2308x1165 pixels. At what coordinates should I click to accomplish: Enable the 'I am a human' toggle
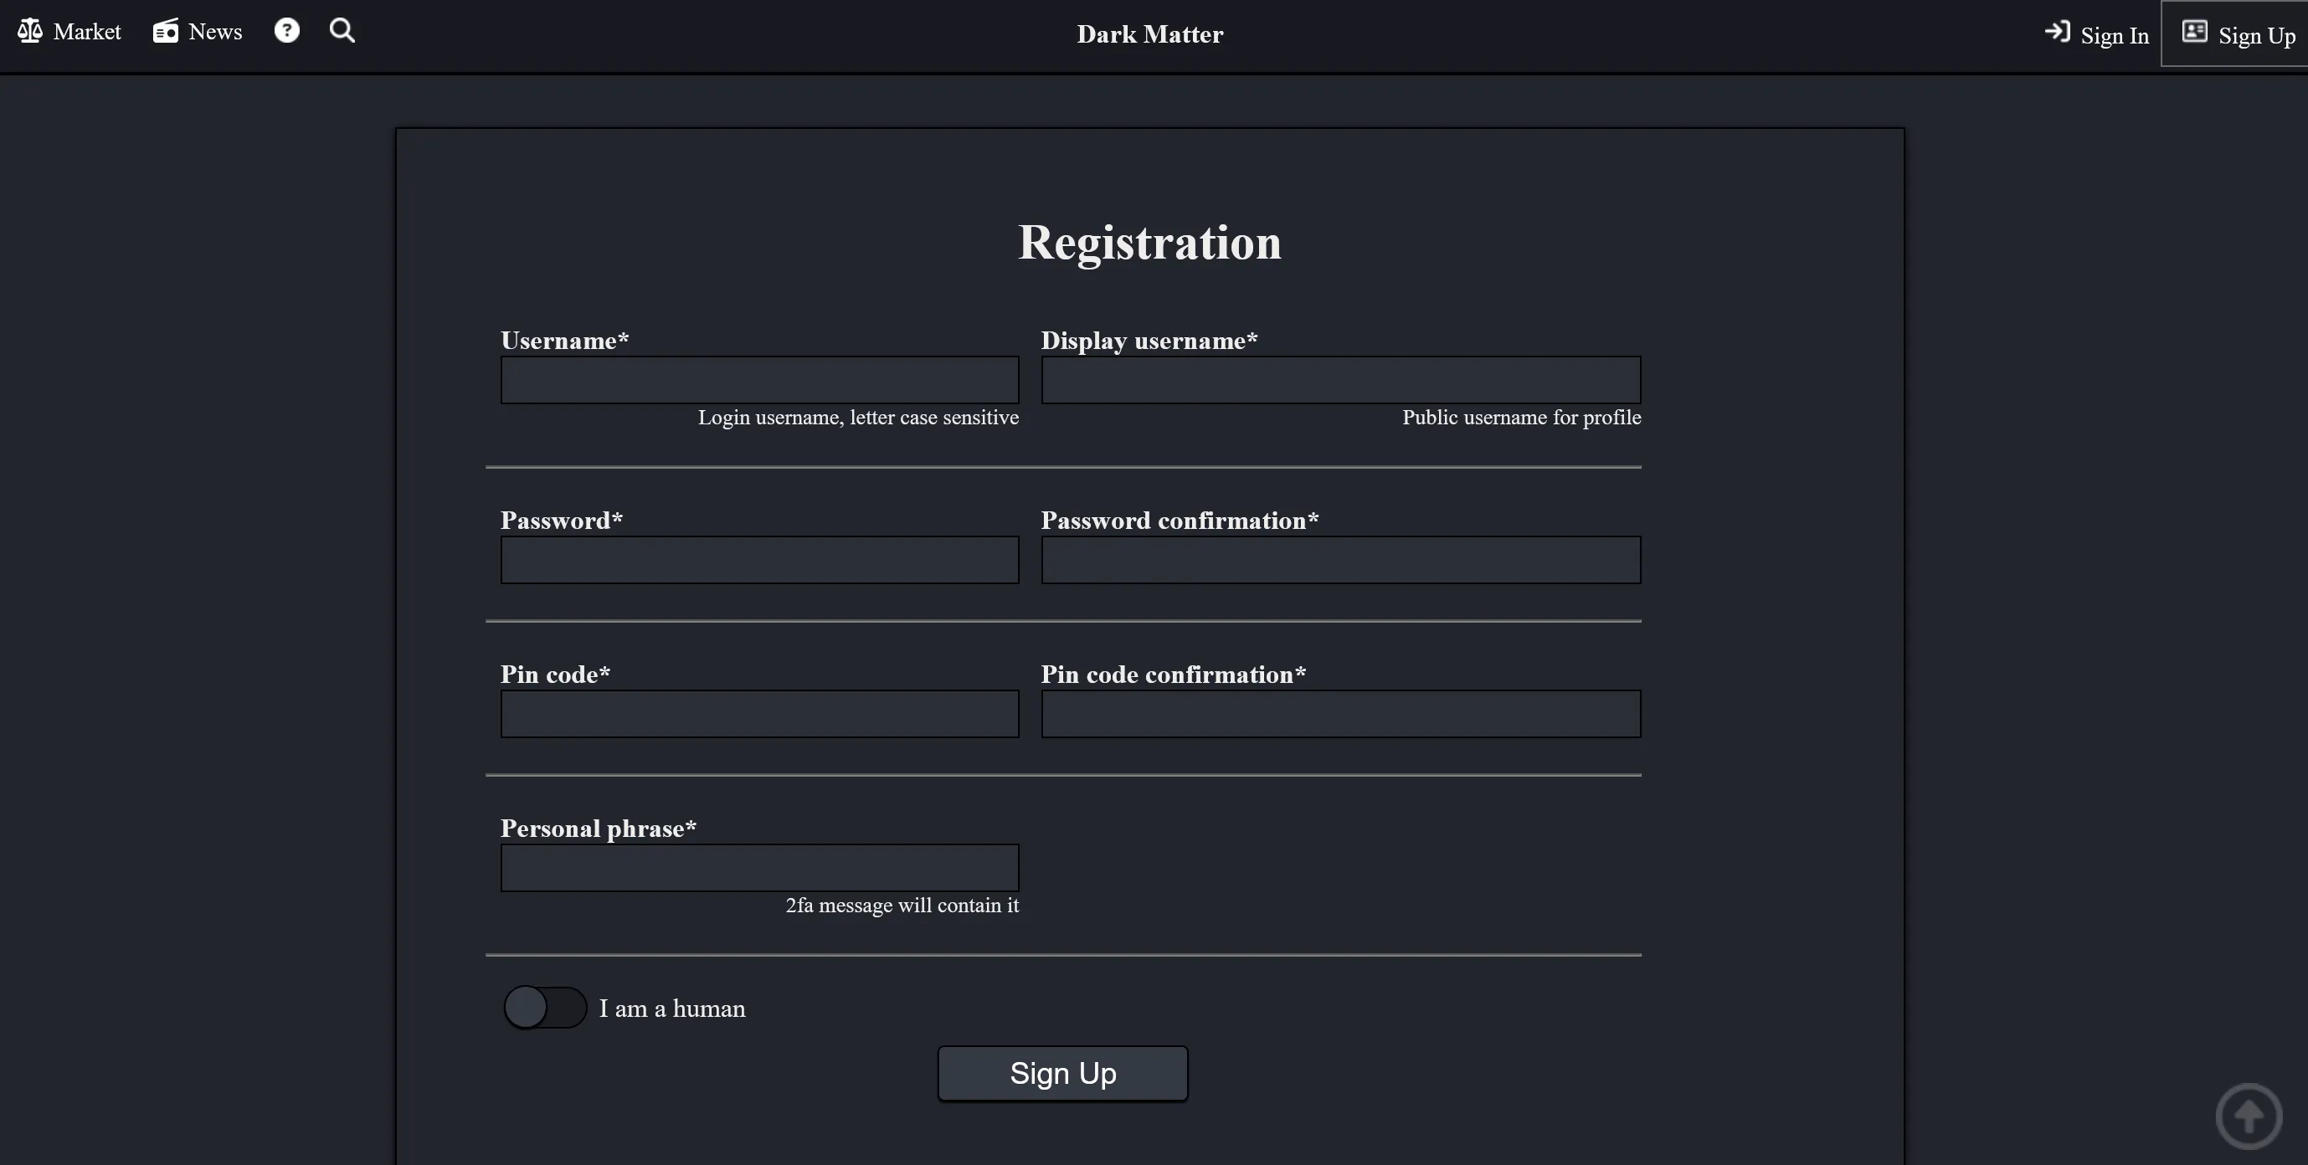(x=543, y=1008)
